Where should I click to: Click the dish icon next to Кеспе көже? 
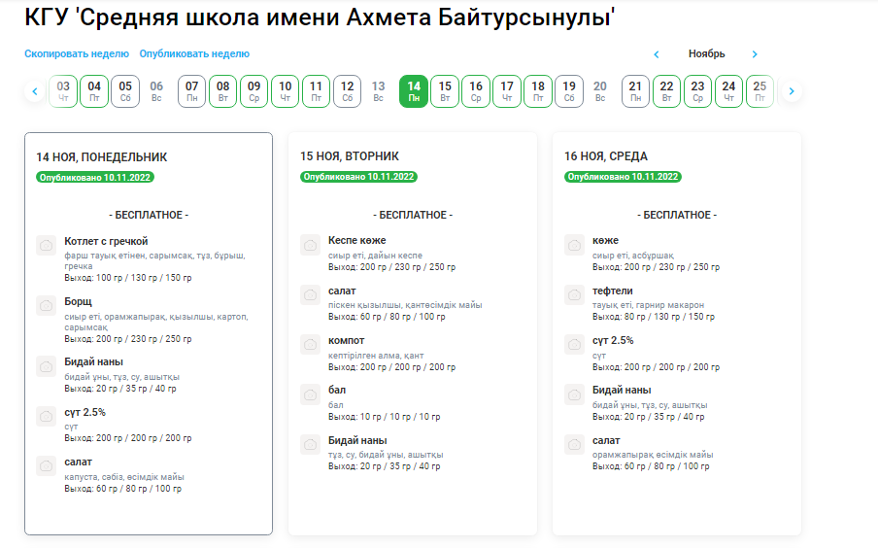click(x=310, y=245)
